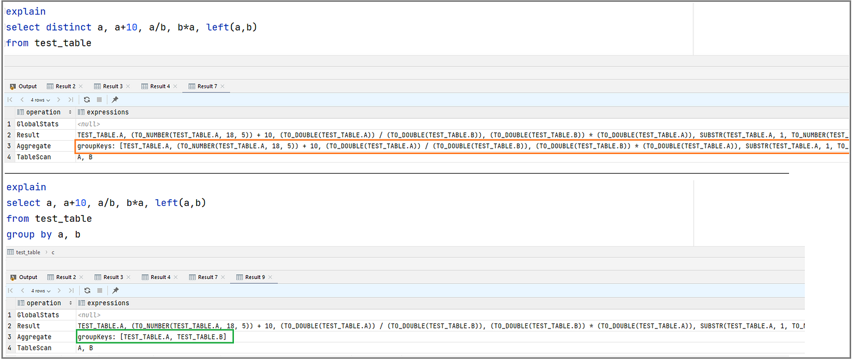Image resolution: width=853 pixels, height=360 pixels.
Task: Sort by operation column in group-by query's results
Action: pos(70,303)
